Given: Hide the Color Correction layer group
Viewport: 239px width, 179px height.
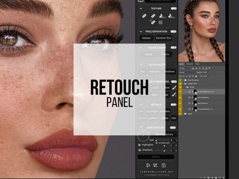Looking at the screenshot, I should pyautogui.click(x=180, y=80).
